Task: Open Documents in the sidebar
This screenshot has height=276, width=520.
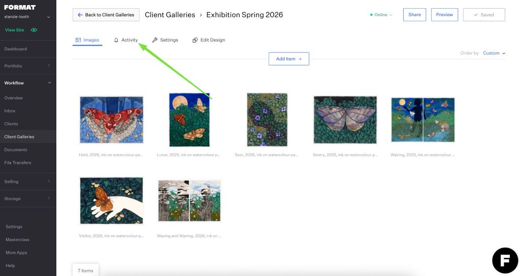Action: coord(16,150)
